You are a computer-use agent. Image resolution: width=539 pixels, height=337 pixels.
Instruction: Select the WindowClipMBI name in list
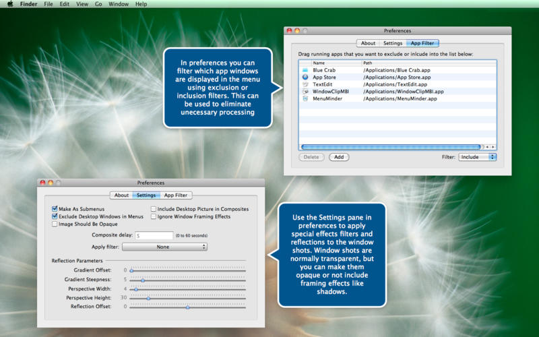[x=331, y=92]
